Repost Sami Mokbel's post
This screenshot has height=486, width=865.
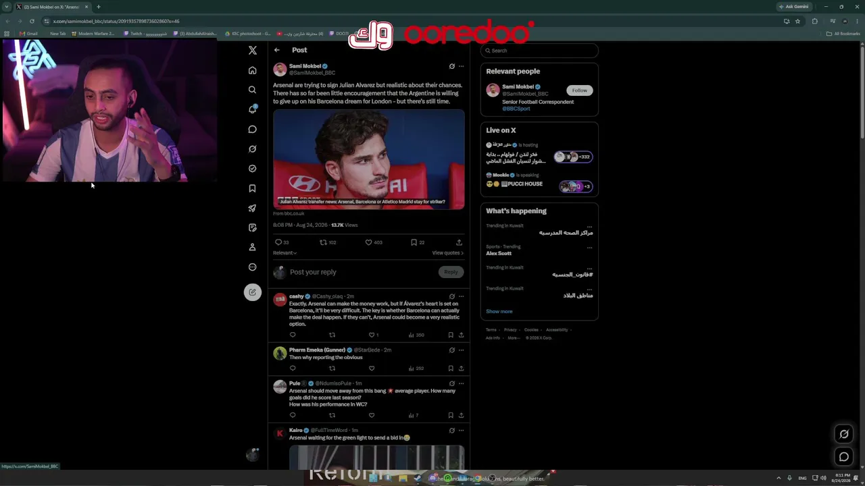(x=323, y=242)
